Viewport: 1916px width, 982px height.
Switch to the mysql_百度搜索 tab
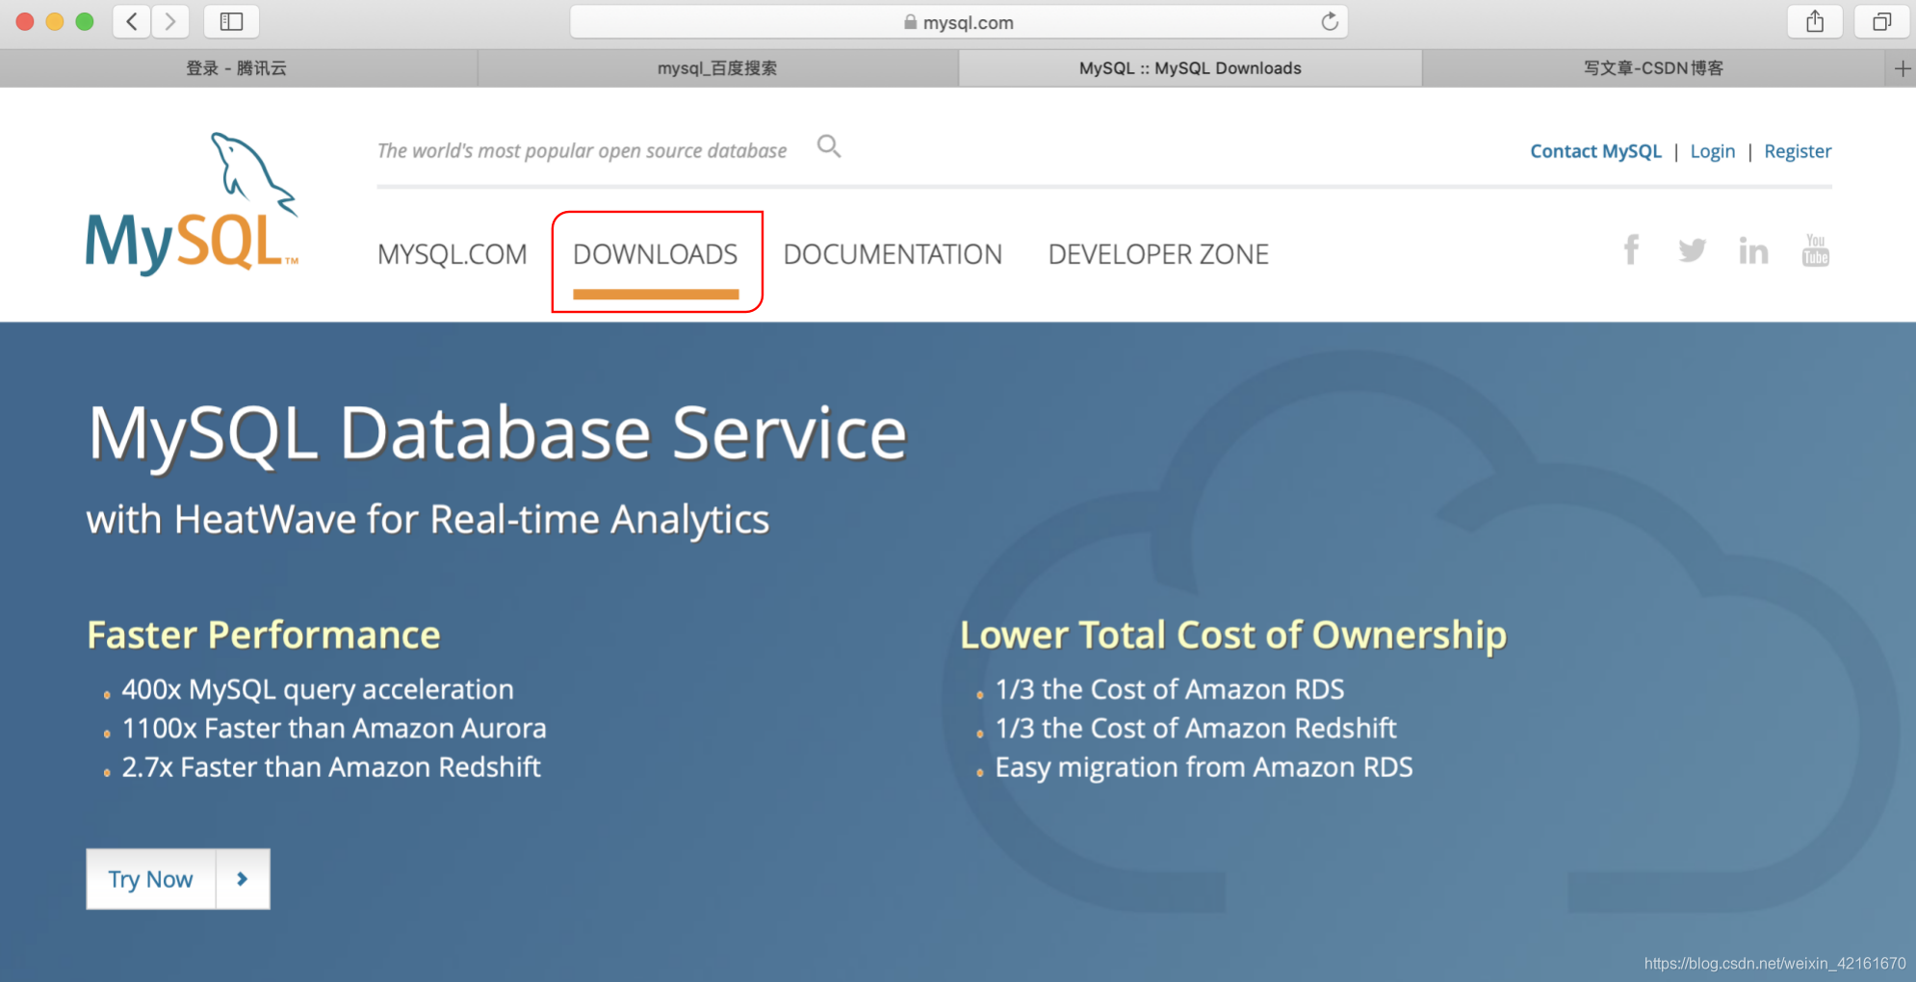(717, 68)
